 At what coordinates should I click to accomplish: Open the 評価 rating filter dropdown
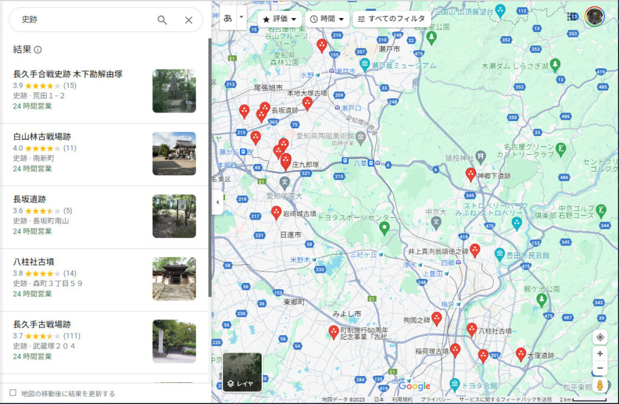click(279, 19)
